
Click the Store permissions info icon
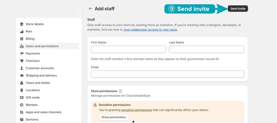point(120,91)
